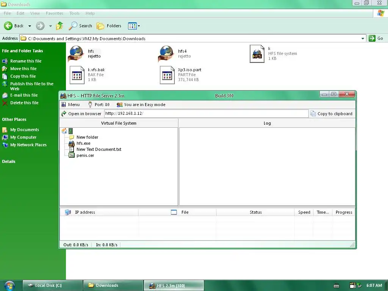The height and width of the screenshot is (291, 388).
Task: Switch to HFS 2.3m taskbar button
Action: (x=174, y=285)
